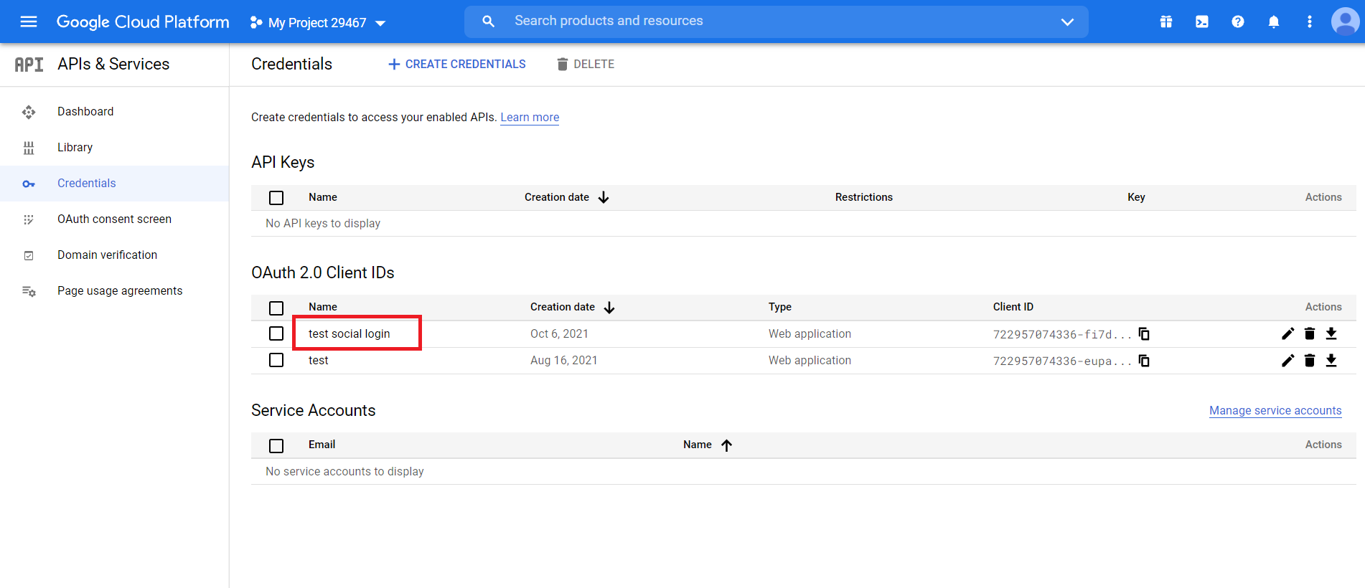This screenshot has width=1365, height=588.
Task: Download JSON for test social login client
Action: pos(1331,333)
